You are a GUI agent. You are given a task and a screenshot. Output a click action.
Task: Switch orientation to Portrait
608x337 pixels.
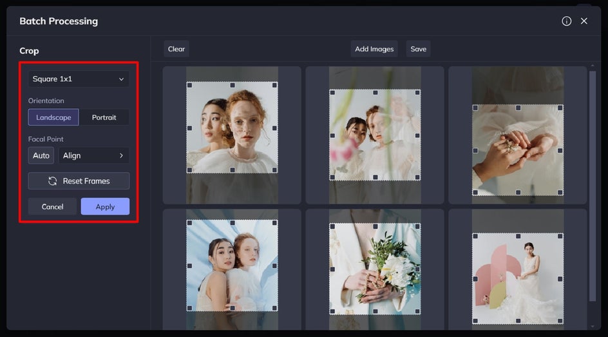pos(104,117)
